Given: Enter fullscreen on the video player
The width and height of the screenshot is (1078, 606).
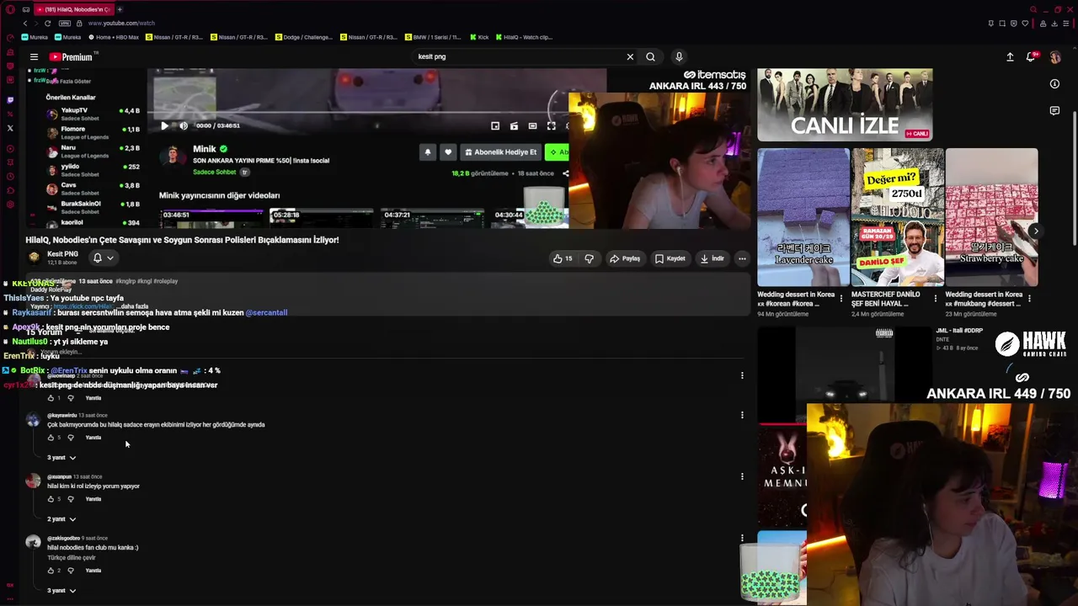Looking at the screenshot, I should [x=551, y=125].
